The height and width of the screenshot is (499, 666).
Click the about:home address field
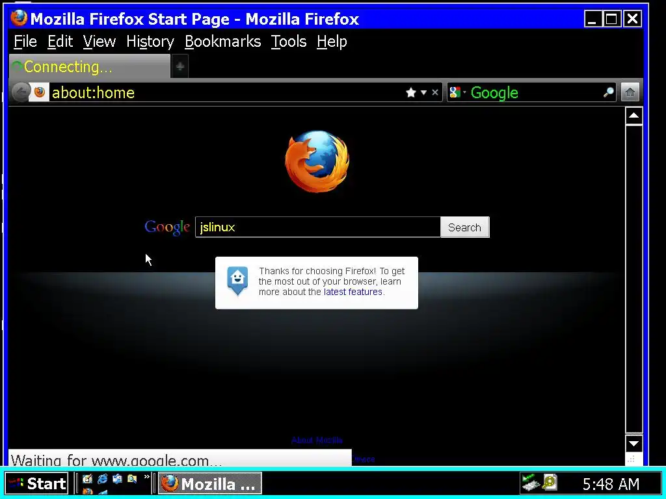point(225,92)
